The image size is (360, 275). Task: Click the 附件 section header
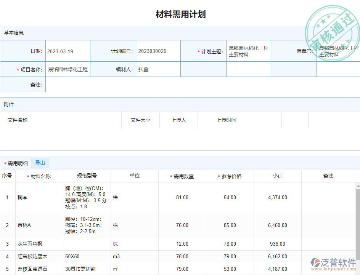9,104
